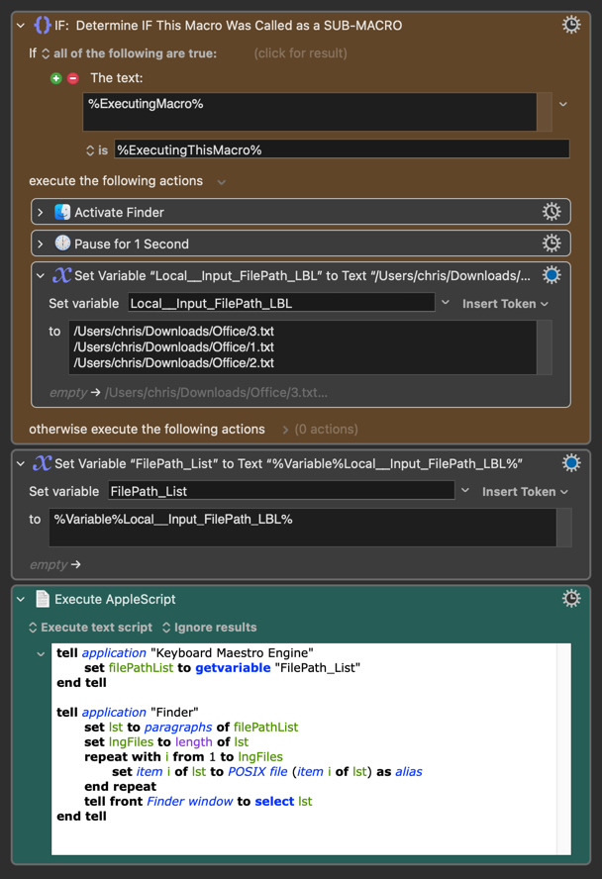Collapse the Set Variable FilePath_List action

point(21,464)
